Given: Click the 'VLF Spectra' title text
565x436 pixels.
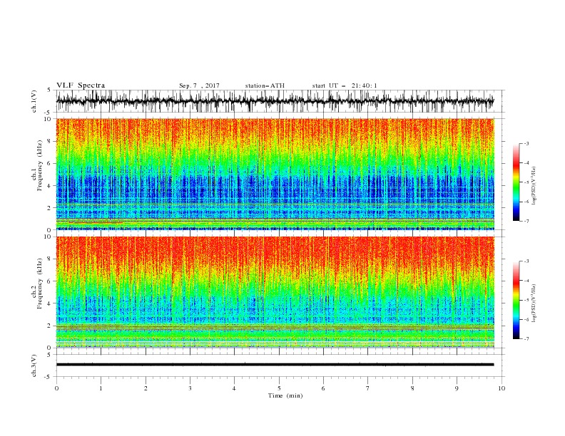Looking at the screenshot, I should pos(81,85).
